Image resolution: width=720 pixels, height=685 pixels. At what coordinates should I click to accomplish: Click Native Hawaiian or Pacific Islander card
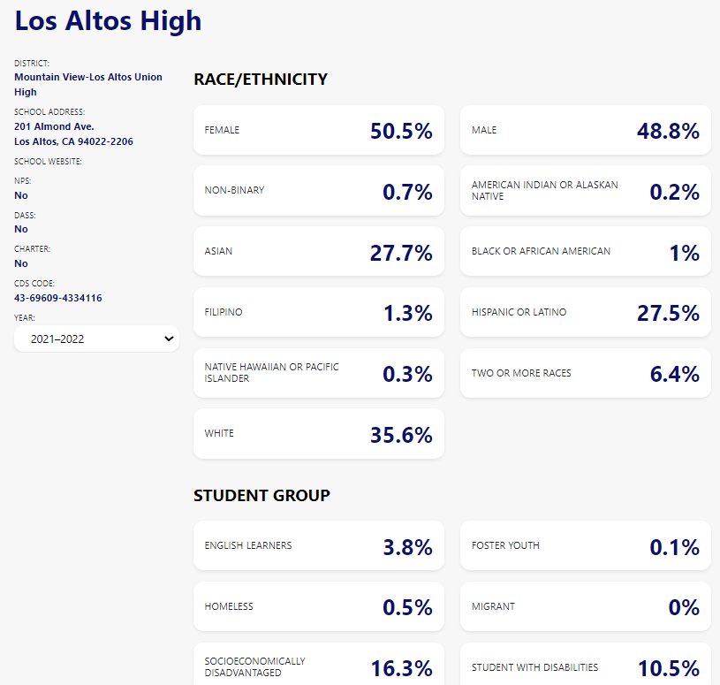click(318, 373)
